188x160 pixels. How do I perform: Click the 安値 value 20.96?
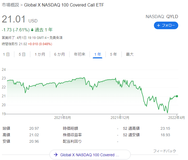coord(34,141)
